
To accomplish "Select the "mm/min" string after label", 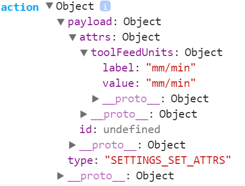I will click(171, 68).
